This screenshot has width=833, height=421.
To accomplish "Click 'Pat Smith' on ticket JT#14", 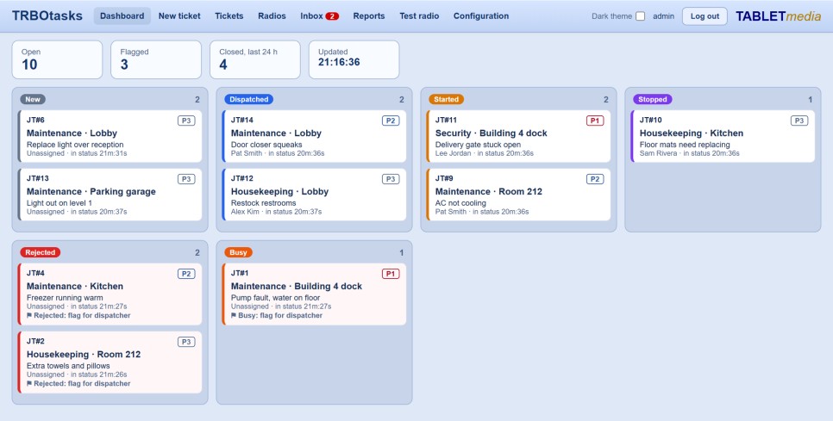I will tap(247, 153).
